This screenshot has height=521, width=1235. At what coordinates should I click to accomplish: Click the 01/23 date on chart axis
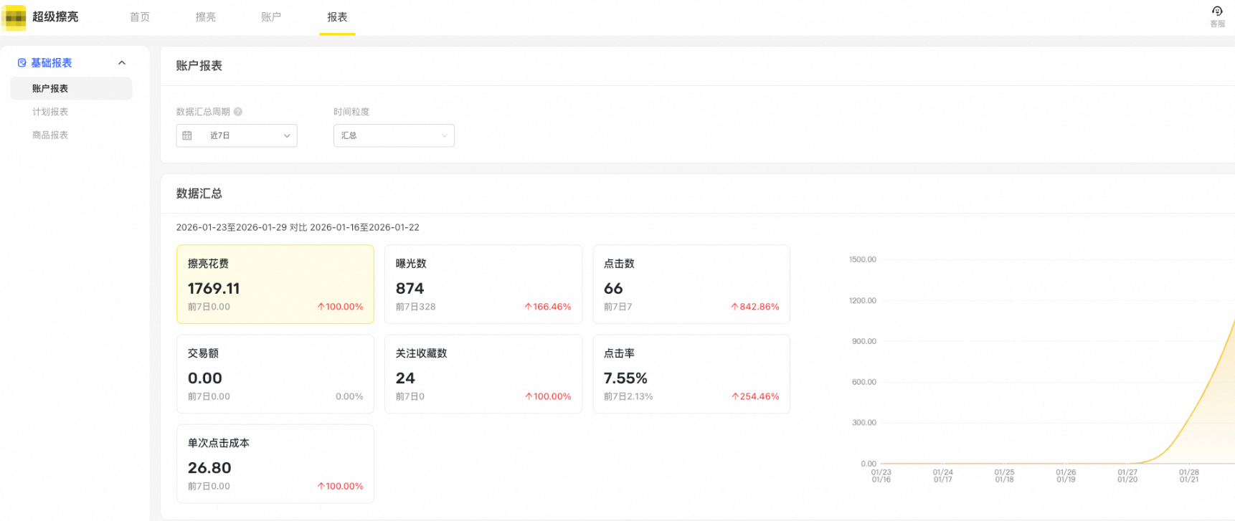pyautogui.click(x=881, y=472)
